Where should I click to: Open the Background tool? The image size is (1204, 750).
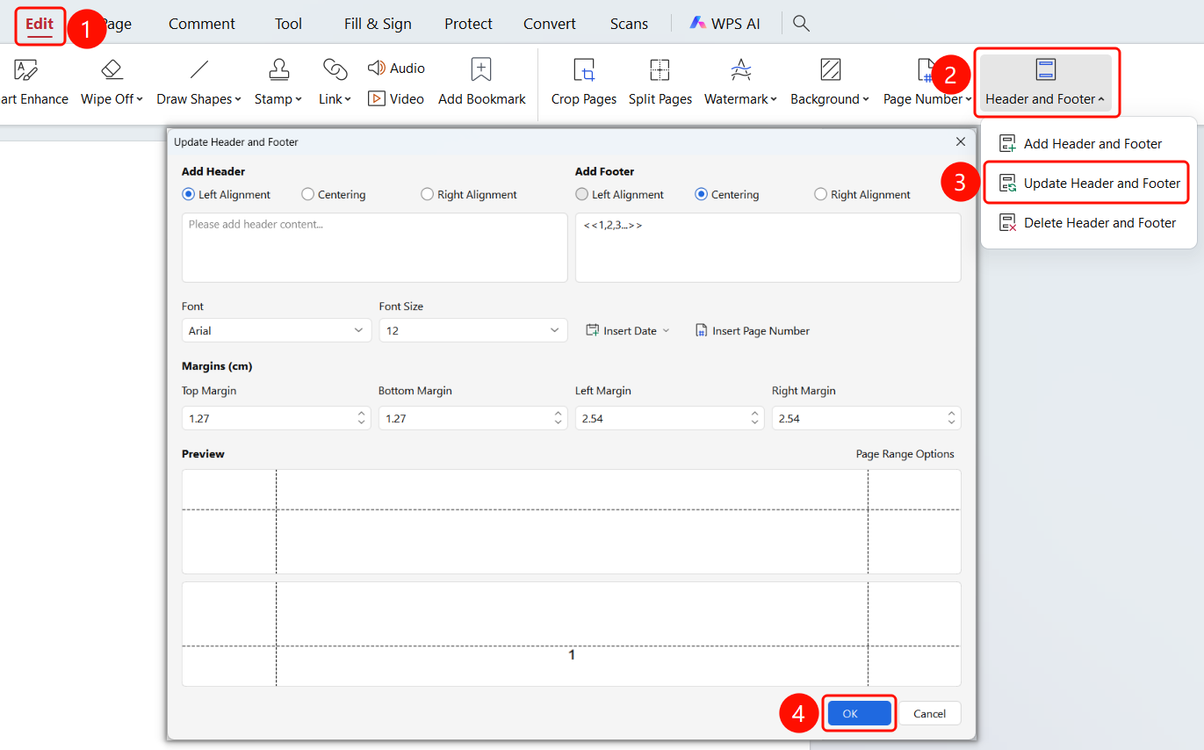[830, 83]
